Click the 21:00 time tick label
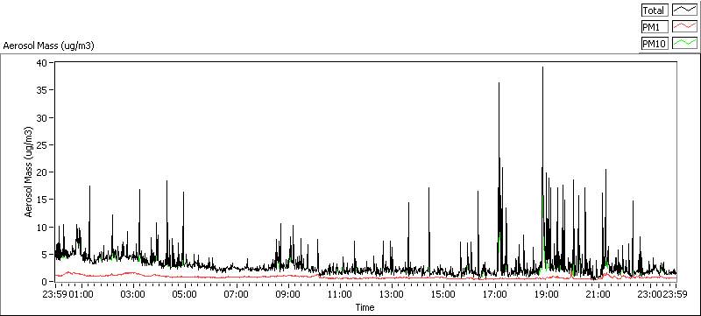The height and width of the screenshot is (316, 701). tap(598, 294)
